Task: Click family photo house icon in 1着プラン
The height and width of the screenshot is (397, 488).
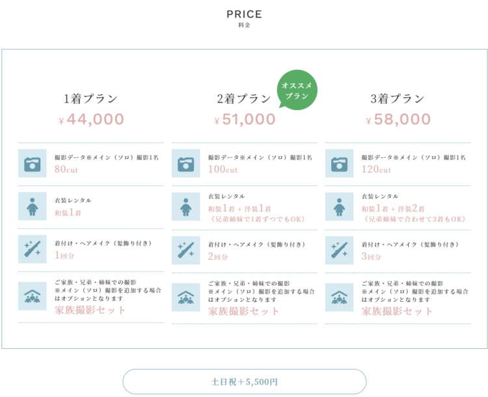Action: pyautogui.click(x=33, y=297)
